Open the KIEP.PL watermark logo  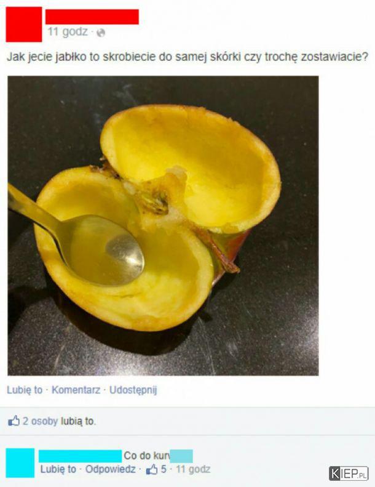[349, 473]
